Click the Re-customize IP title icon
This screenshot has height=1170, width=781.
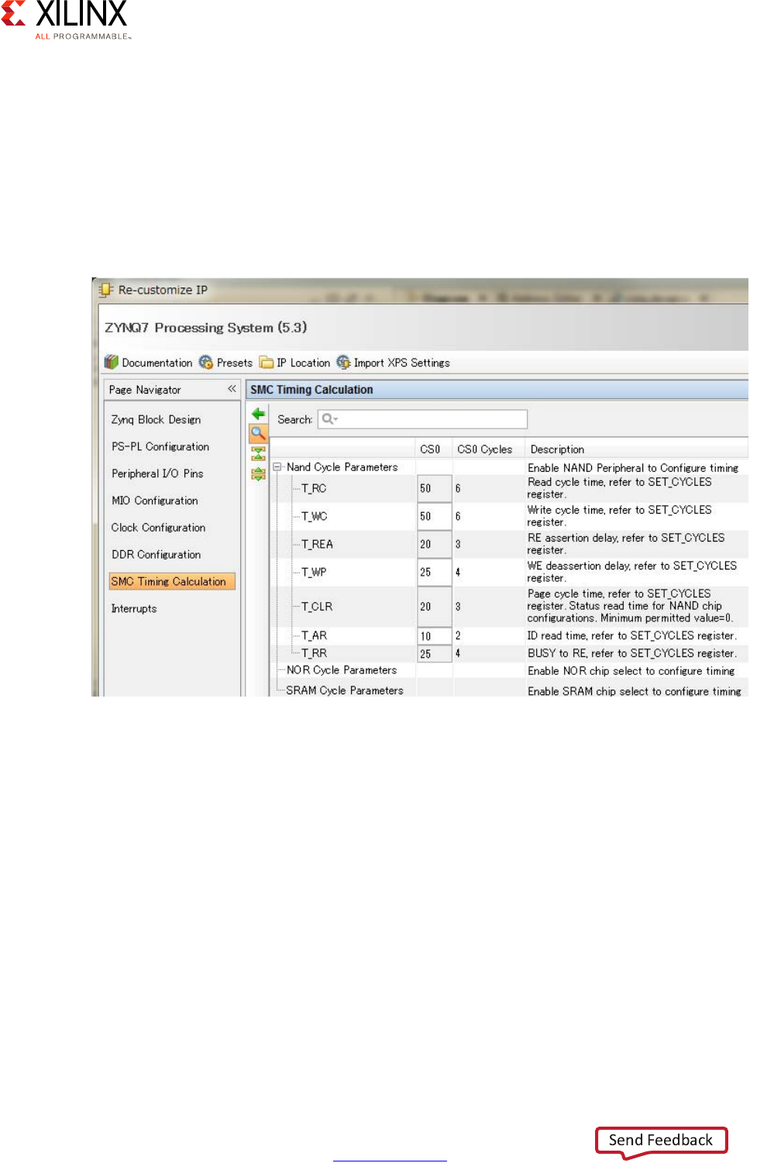point(106,290)
